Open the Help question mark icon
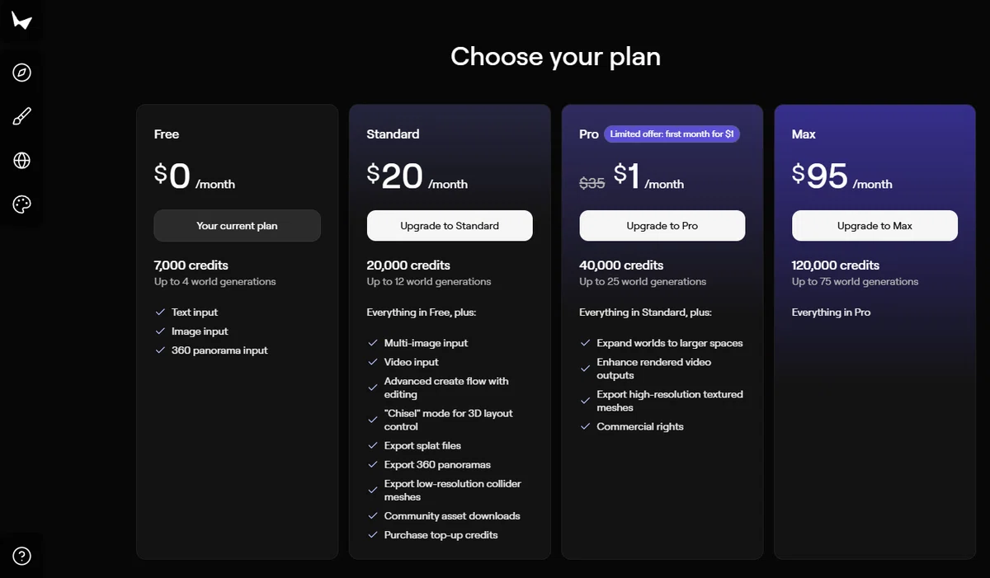The width and height of the screenshot is (990, 578). click(22, 556)
